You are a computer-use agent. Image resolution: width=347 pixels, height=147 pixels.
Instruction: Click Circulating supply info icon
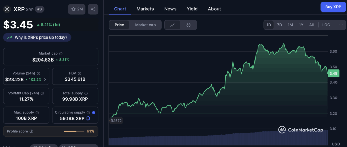point(88,112)
